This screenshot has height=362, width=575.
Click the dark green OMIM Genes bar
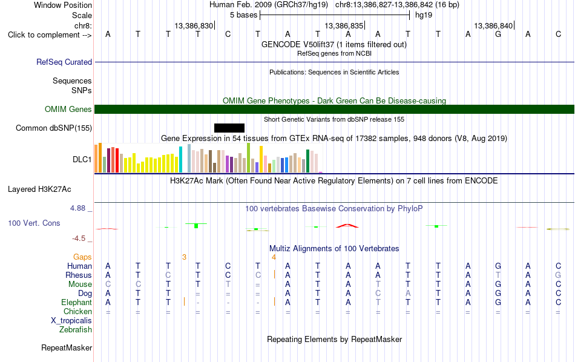click(334, 110)
